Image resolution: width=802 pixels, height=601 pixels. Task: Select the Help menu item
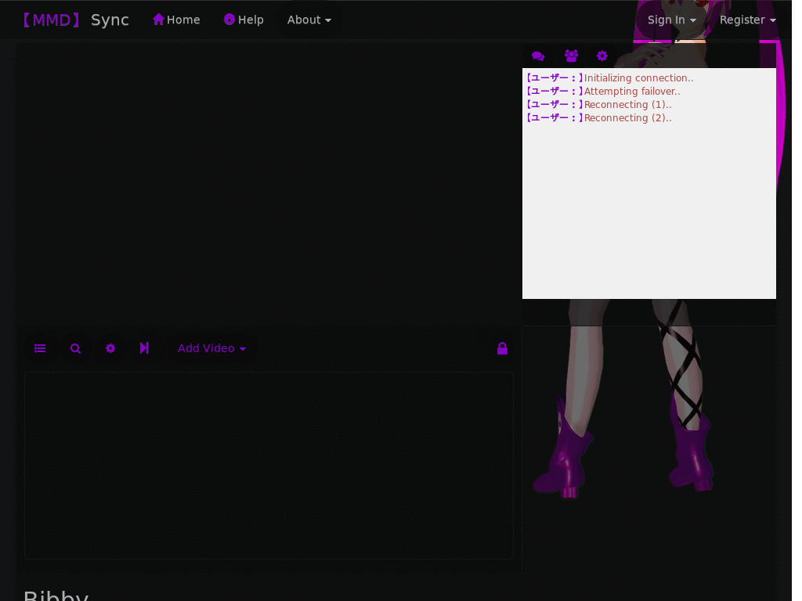click(x=244, y=20)
